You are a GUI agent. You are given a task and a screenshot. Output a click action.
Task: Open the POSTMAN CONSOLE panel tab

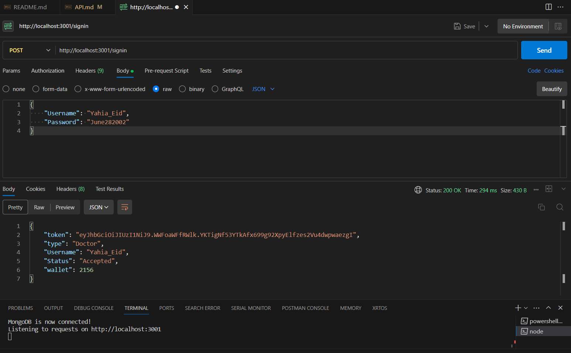(x=305, y=308)
